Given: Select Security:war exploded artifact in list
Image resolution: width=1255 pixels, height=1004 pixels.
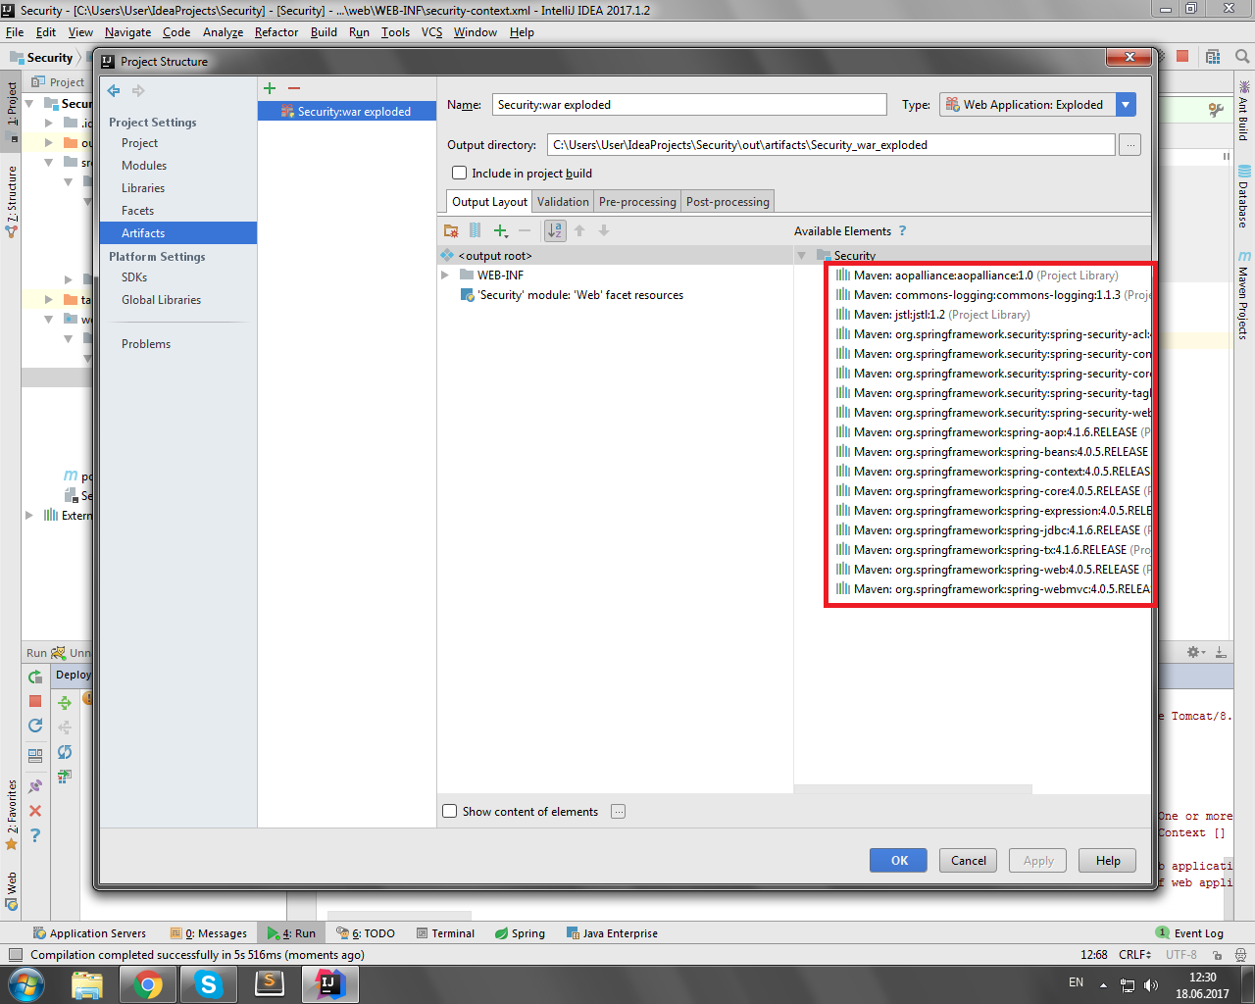Looking at the screenshot, I should pos(347,112).
